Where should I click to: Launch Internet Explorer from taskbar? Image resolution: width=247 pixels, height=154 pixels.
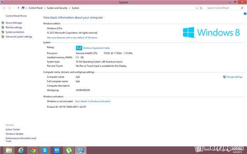point(21,151)
